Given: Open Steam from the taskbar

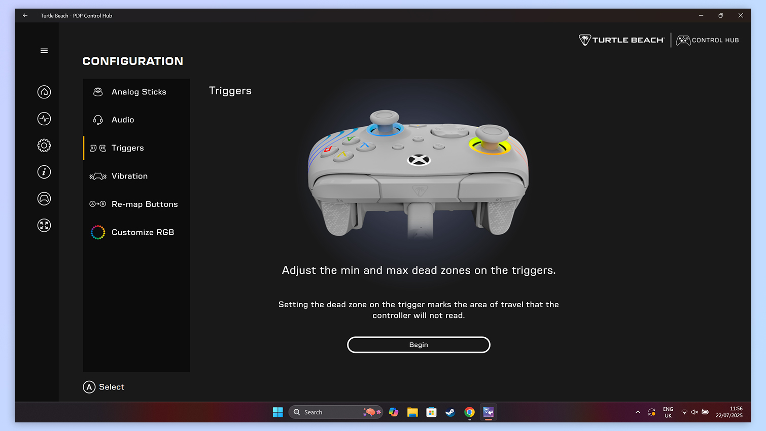Looking at the screenshot, I should [450, 412].
